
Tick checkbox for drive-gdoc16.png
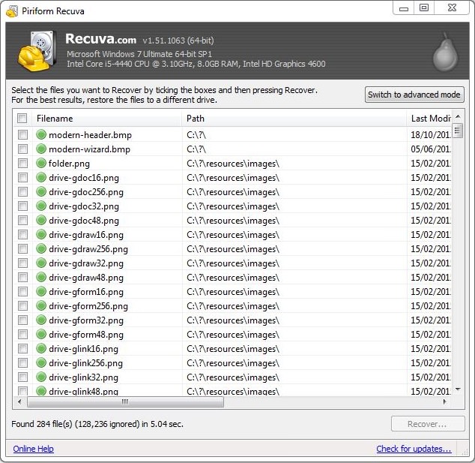click(x=22, y=177)
